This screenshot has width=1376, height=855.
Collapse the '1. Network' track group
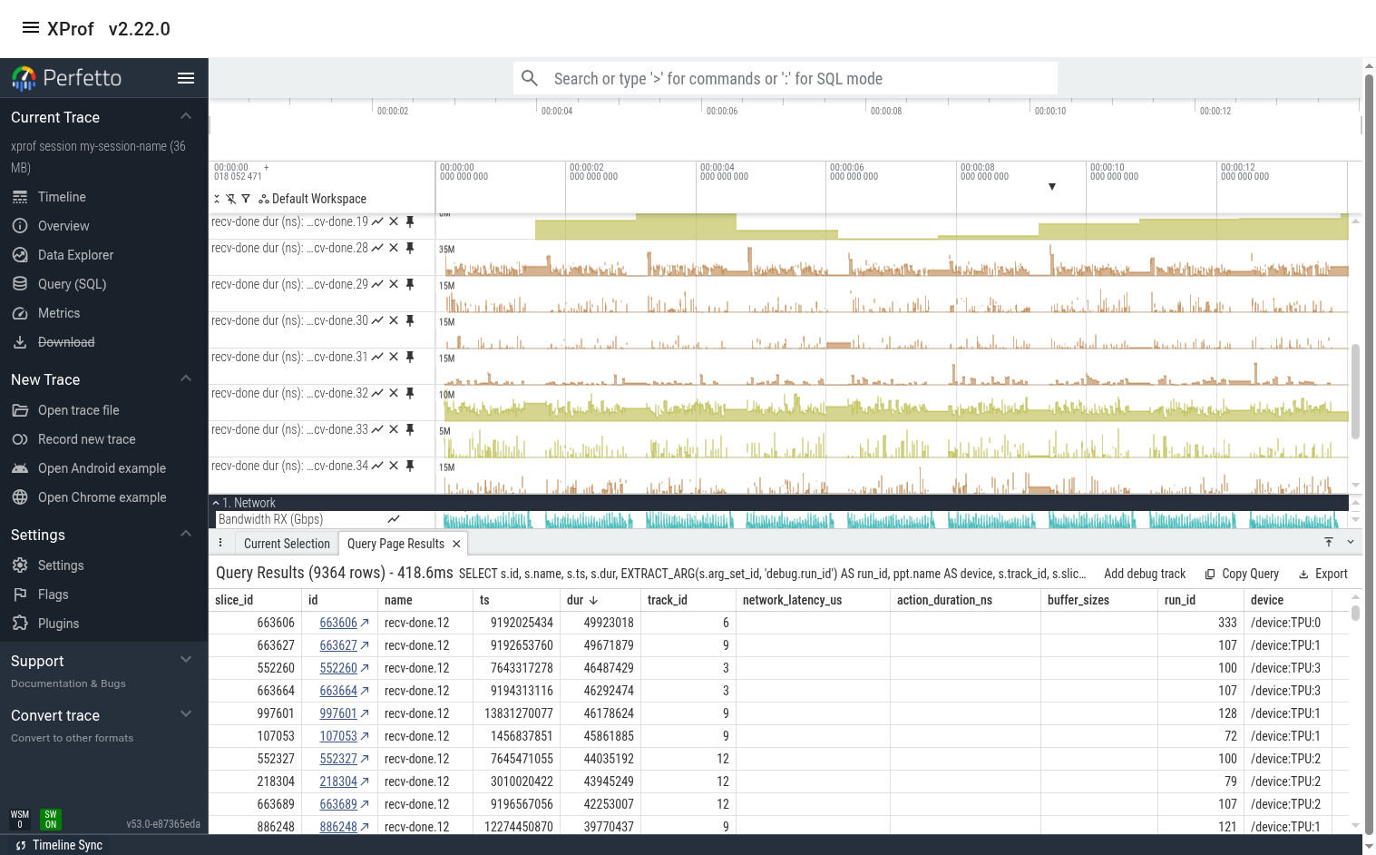pos(216,502)
